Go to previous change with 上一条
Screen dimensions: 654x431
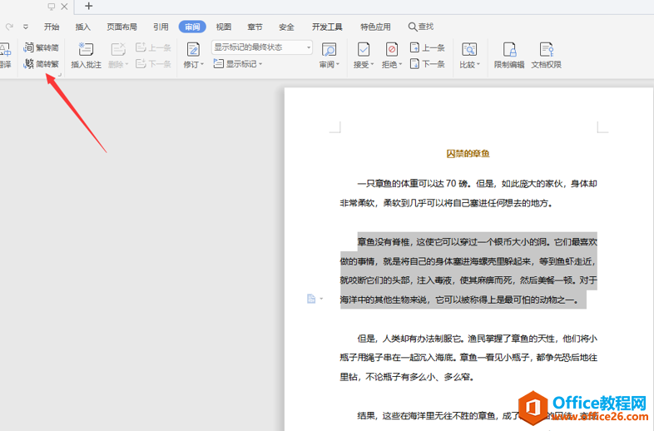click(x=428, y=47)
